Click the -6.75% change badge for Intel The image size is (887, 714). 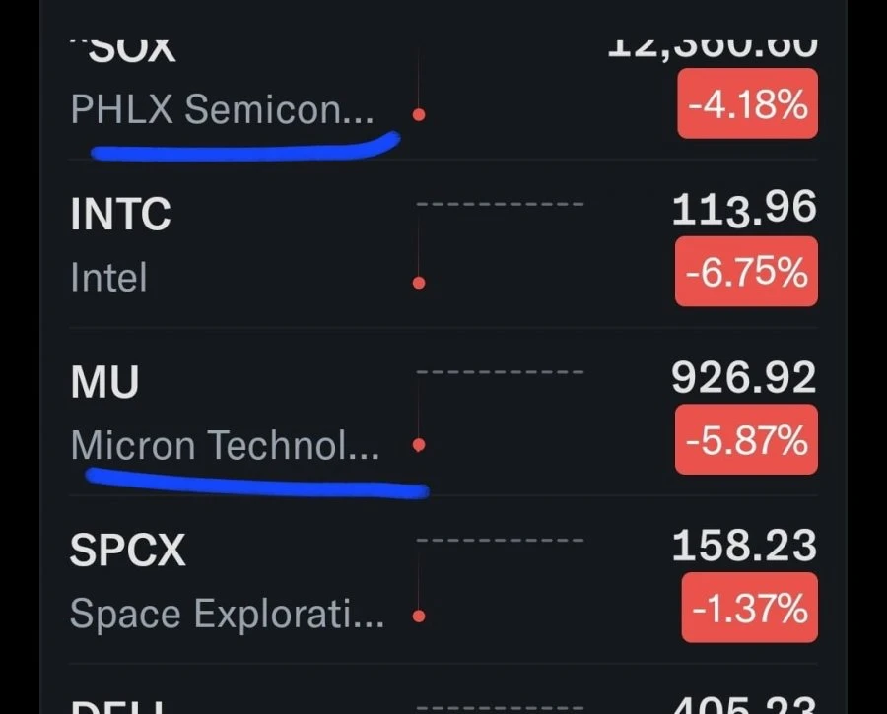[x=746, y=272]
